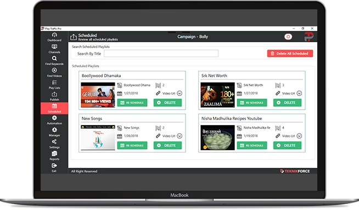Click calendar icon beside 1/19/2018 date
Screen dimensions: 359x210
(239, 136)
